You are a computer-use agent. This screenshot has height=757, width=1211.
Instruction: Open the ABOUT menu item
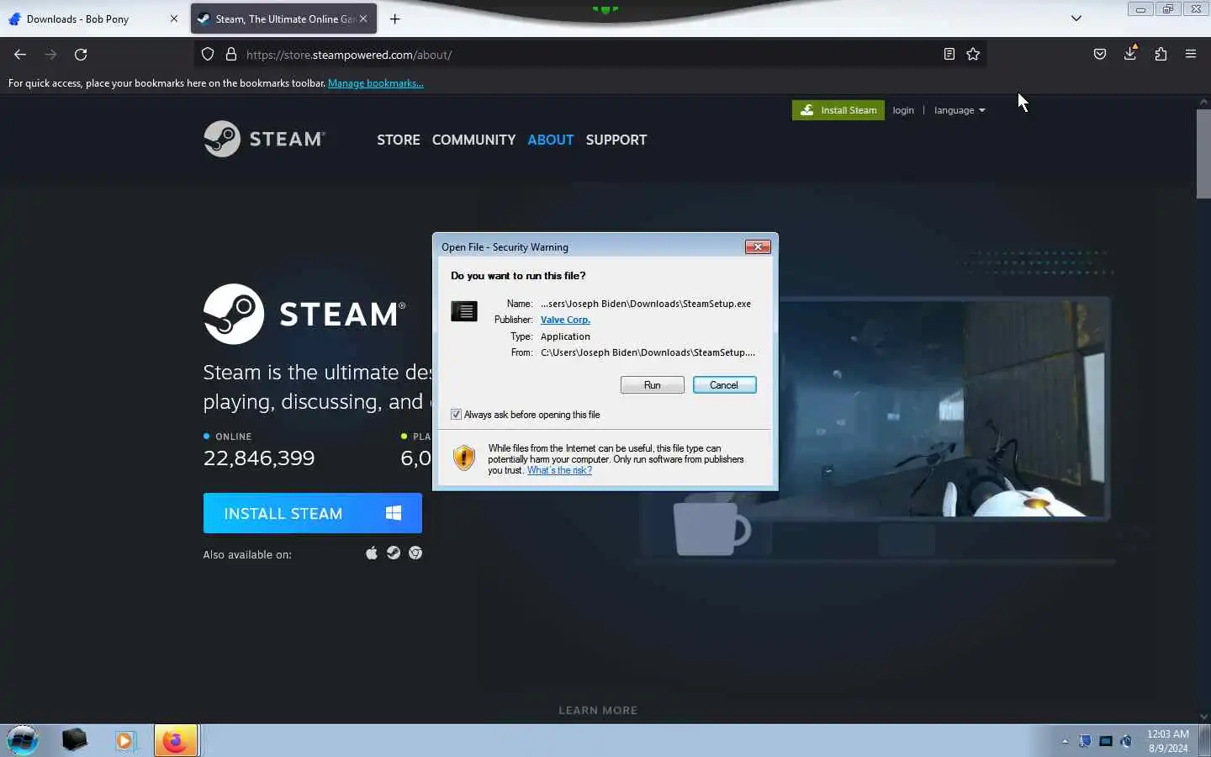coord(551,140)
